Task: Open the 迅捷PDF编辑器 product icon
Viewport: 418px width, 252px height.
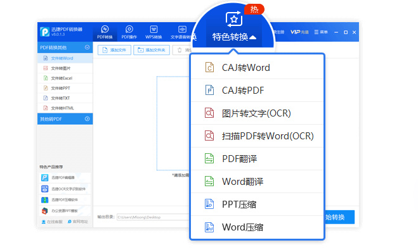Action: pos(44,177)
